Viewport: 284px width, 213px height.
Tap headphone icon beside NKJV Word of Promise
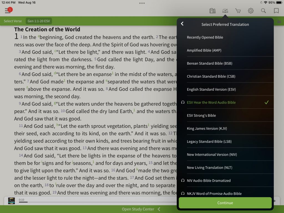[183, 194]
